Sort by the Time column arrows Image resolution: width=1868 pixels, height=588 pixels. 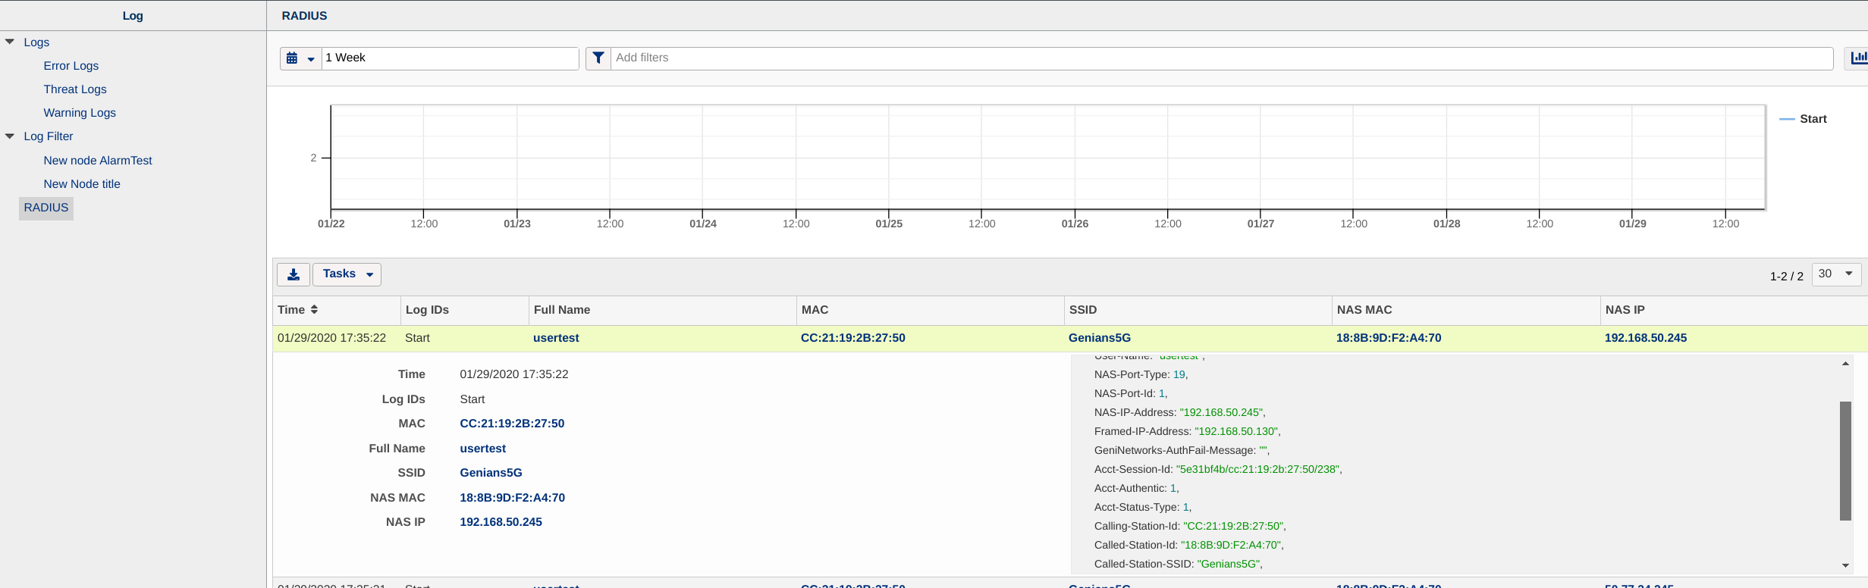coord(314,310)
